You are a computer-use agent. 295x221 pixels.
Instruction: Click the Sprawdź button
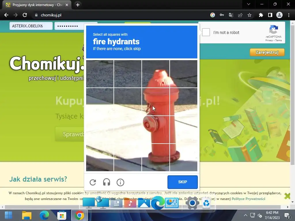[70, 134]
